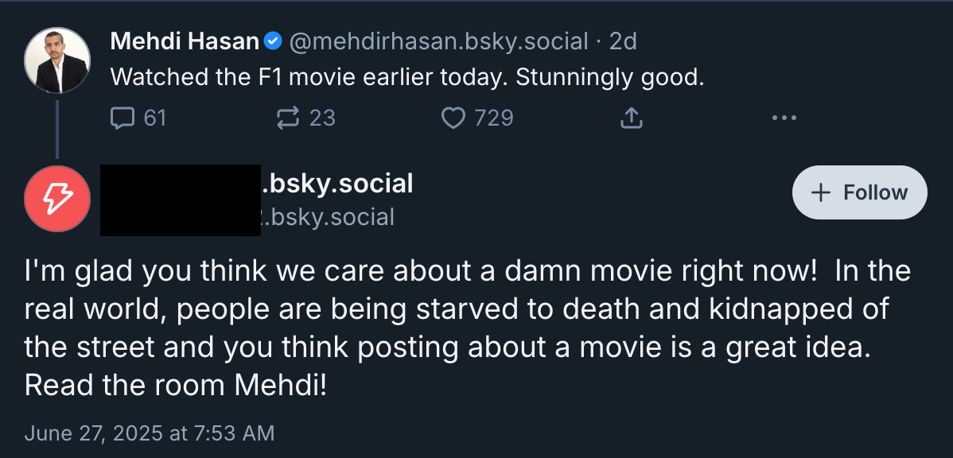This screenshot has height=458, width=953.
Task: Click the 'Read the room Mehdi!' reply text
Action: point(175,385)
